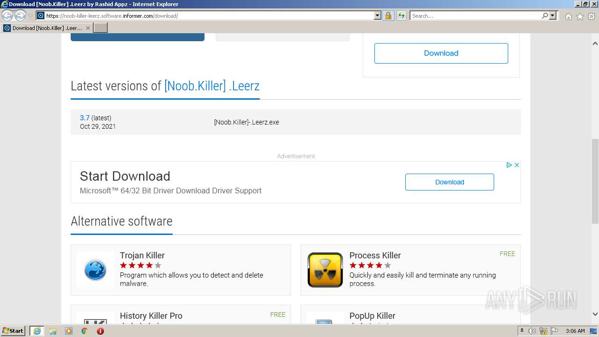The image size is (599, 337).
Task: Click the security lock icon
Action: click(388, 15)
